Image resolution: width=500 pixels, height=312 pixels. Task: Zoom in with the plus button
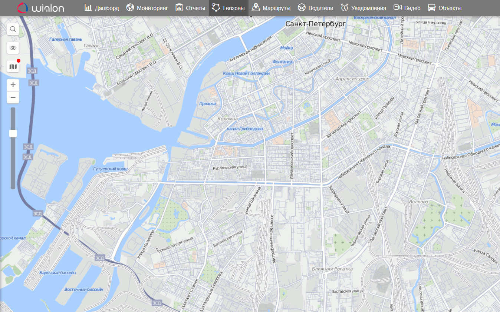13,85
